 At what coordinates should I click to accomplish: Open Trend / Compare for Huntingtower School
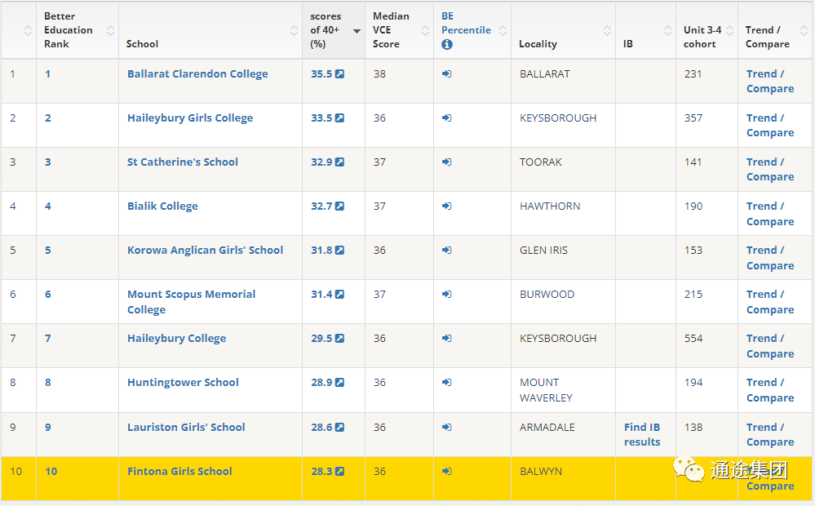tap(770, 390)
